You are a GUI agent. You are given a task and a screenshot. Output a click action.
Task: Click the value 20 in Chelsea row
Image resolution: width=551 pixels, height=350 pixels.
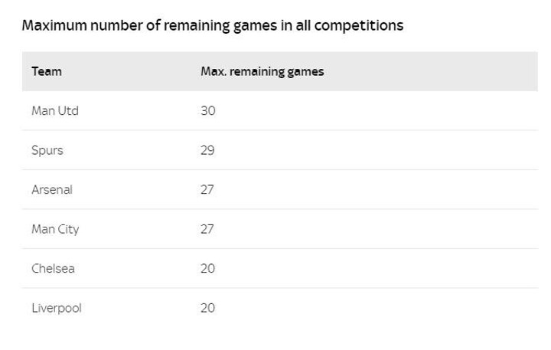tap(207, 268)
